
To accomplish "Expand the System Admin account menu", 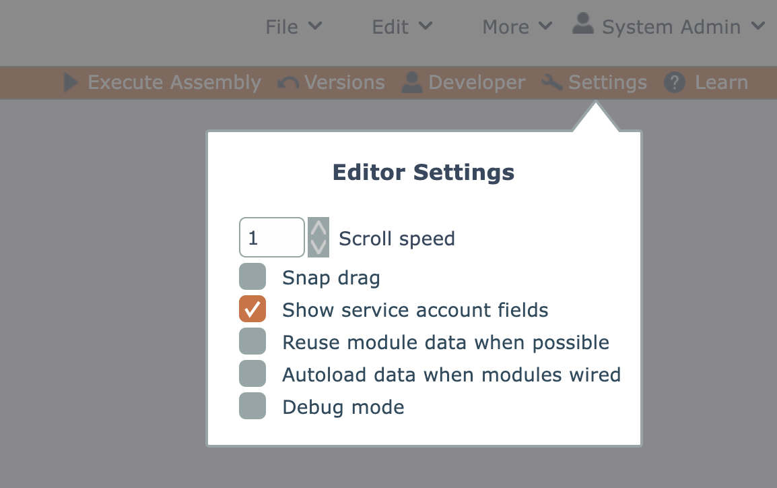I will (683, 27).
